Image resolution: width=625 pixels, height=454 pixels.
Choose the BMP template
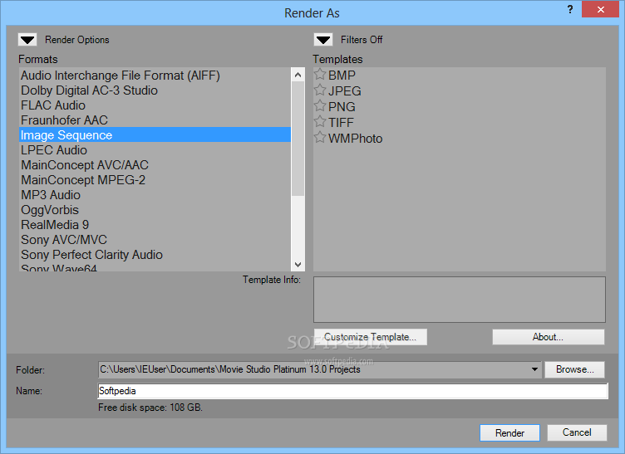(342, 75)
